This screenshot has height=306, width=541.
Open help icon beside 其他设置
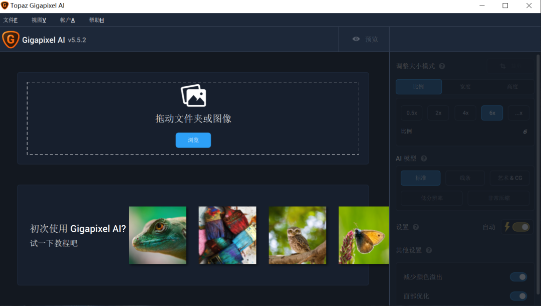point(429,250)
